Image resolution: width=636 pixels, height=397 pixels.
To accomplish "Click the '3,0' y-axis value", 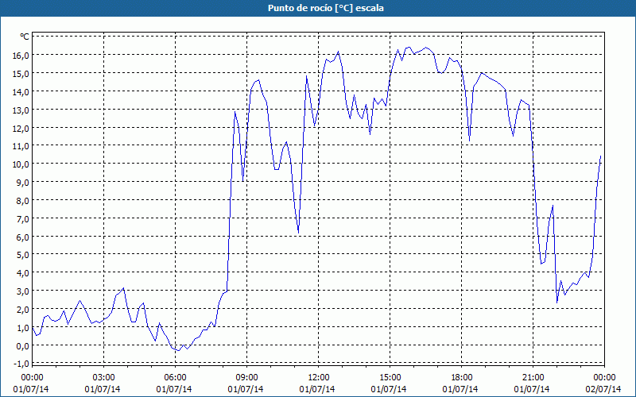I will pyautogui.click(x=23, y=291).
